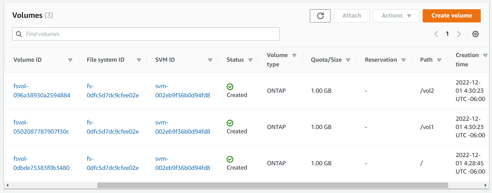Open volume fsvol-0dbde75383f0b3480 link
Image resolution: width=492 pixels, height=193 pixels.
tap(42, 163)
